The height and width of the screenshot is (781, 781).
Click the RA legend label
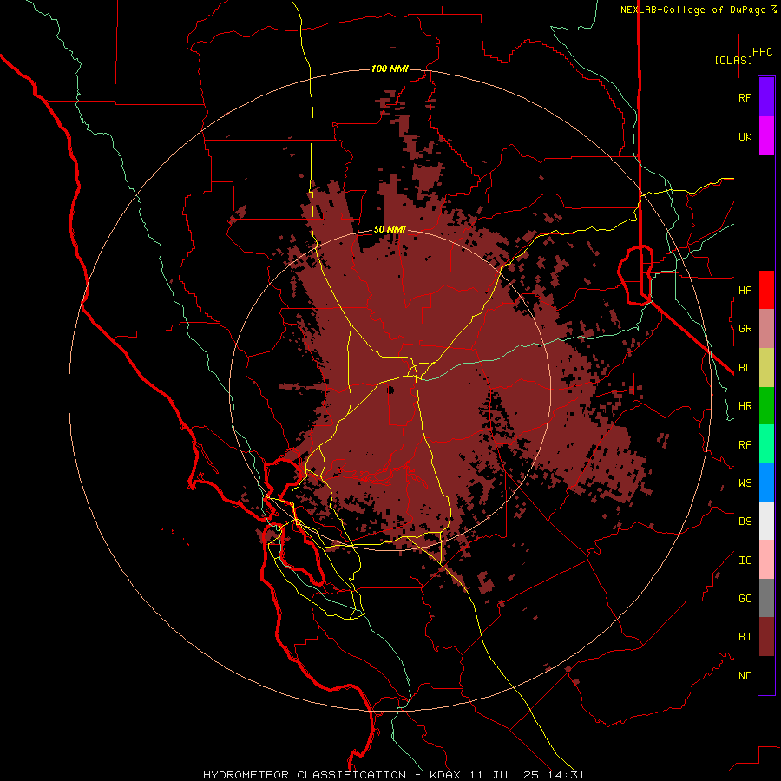745,445
